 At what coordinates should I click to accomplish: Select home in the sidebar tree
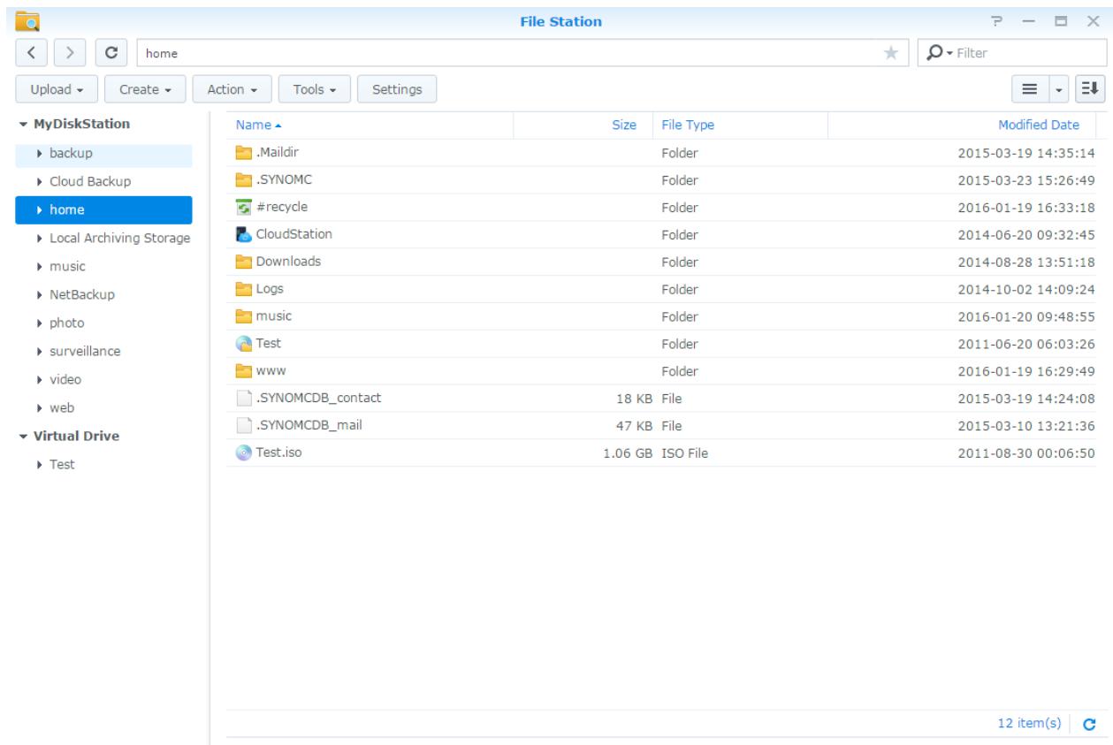point(103,210)
